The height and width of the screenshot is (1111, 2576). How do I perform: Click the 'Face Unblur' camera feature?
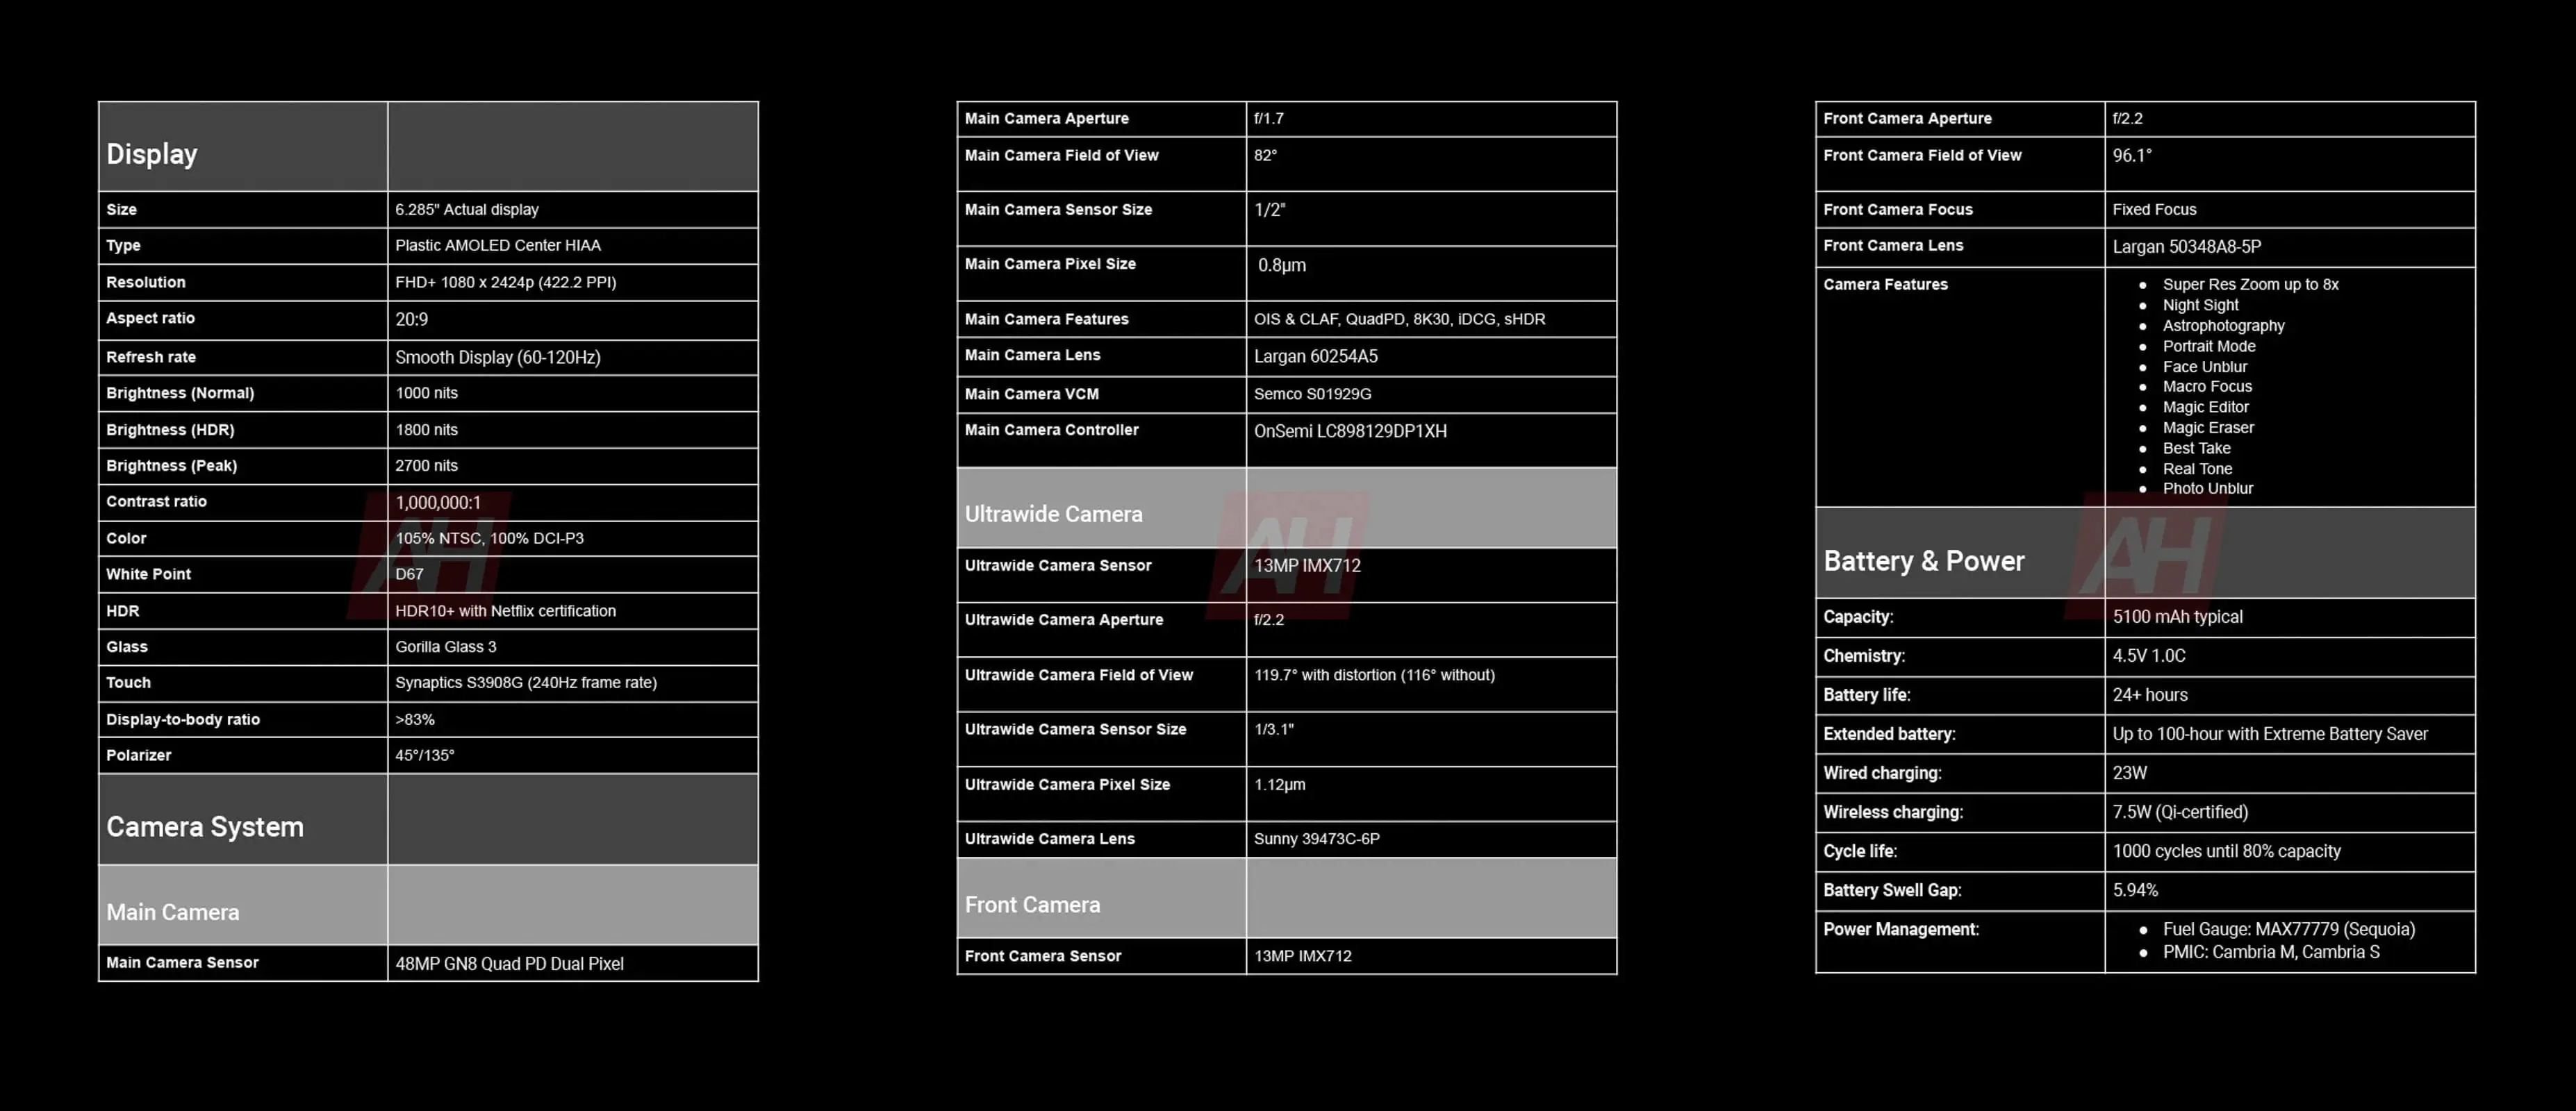click(x=2205, y=367)
